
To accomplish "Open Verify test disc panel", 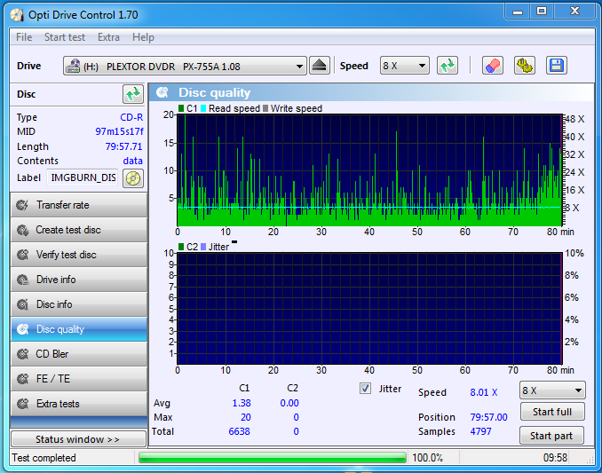I will (x=79, y=255).
